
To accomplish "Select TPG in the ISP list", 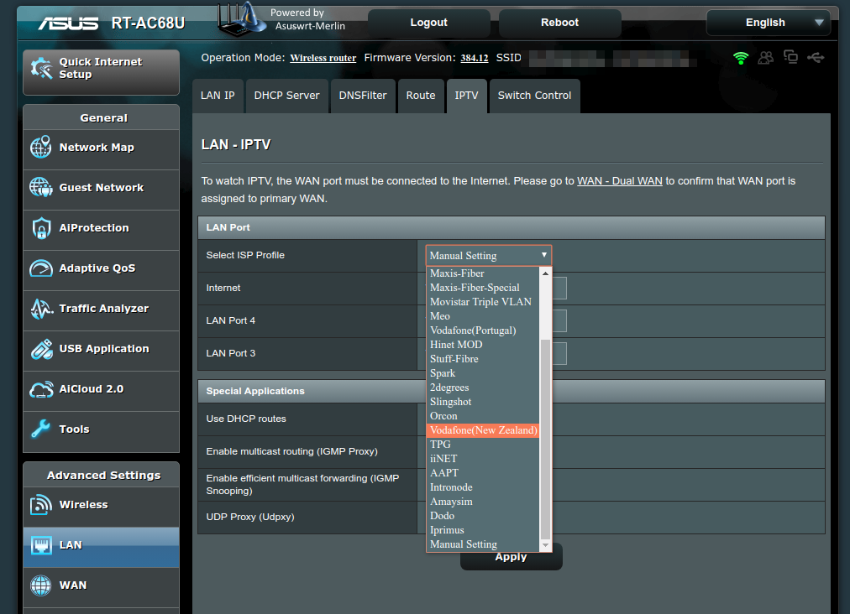I will 482,445.
